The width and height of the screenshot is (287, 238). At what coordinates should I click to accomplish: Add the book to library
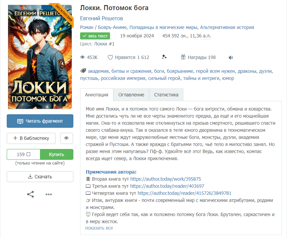pyautogui.click(x=31, y=138)
